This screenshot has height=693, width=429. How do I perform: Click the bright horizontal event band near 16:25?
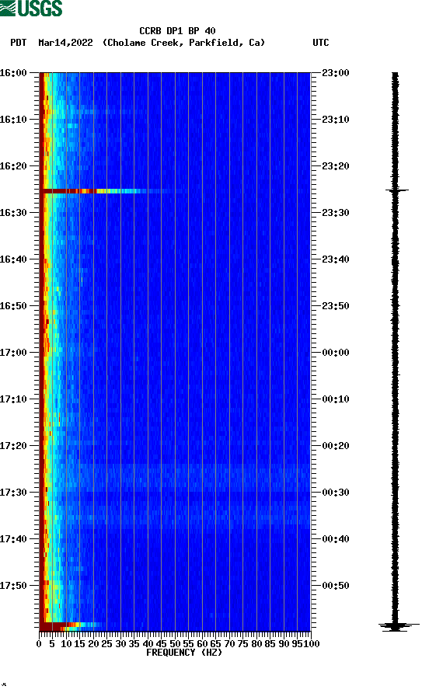click(93, 191)
